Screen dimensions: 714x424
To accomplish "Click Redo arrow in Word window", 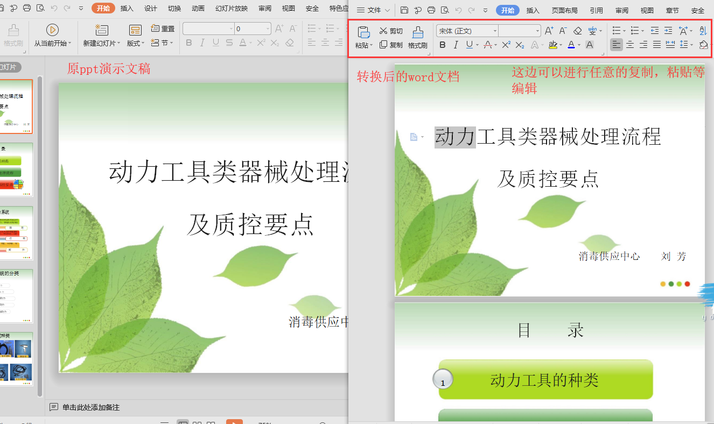I will [472, 10].
